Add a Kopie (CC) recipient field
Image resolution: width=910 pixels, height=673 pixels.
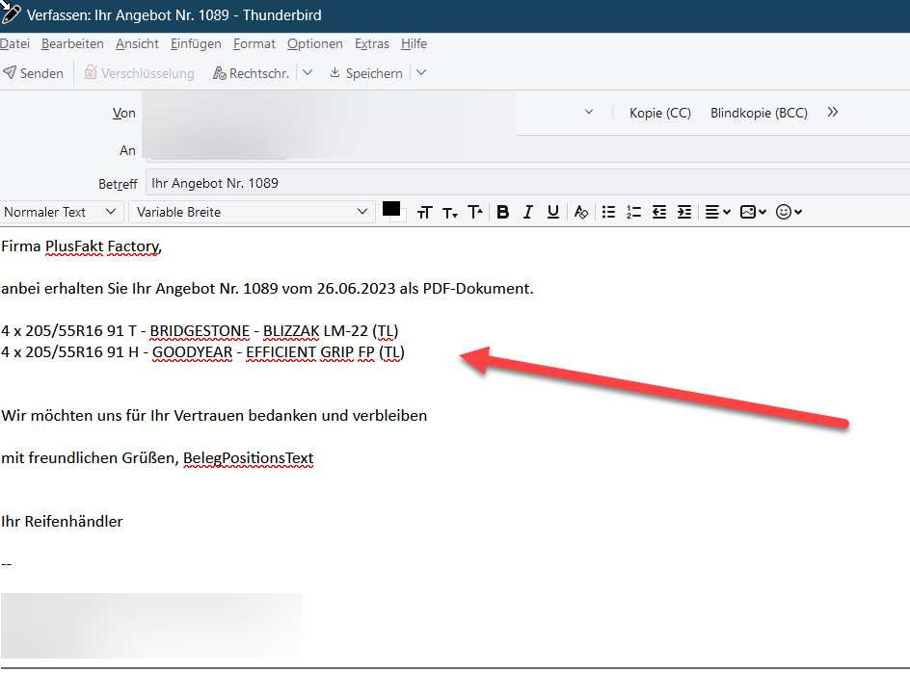pyautogui.click(x=660, y=113)
